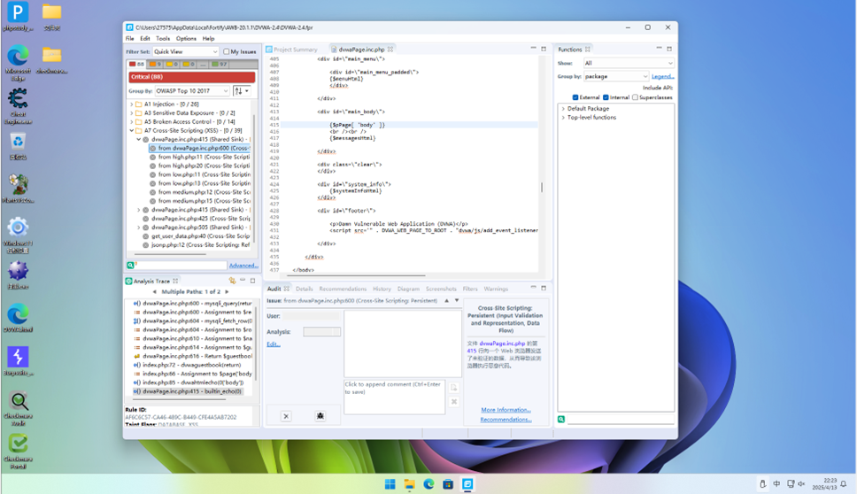Open the File menu
This screenshot has height=494, width=857.
(x=129, y=39)
